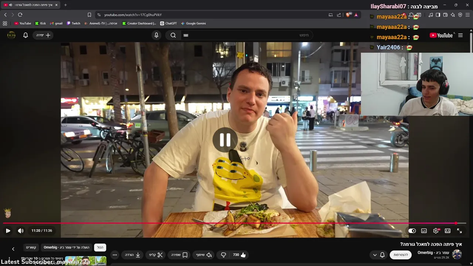Open the Kick bookmark
473x266 pixels.
pos(40,23)
